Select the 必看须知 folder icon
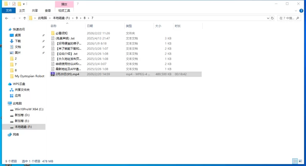Viewport: 306px width, 166px height. (53, 33)
